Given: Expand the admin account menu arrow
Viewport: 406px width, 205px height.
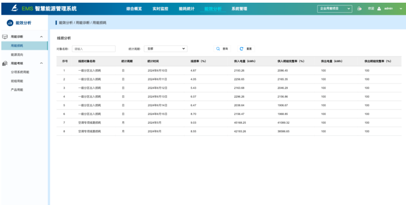Looking at the screenshot, I should 400,8.
